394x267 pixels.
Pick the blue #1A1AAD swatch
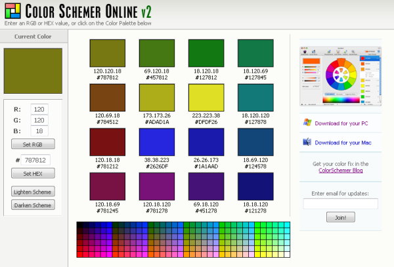[x=206, y=142]
